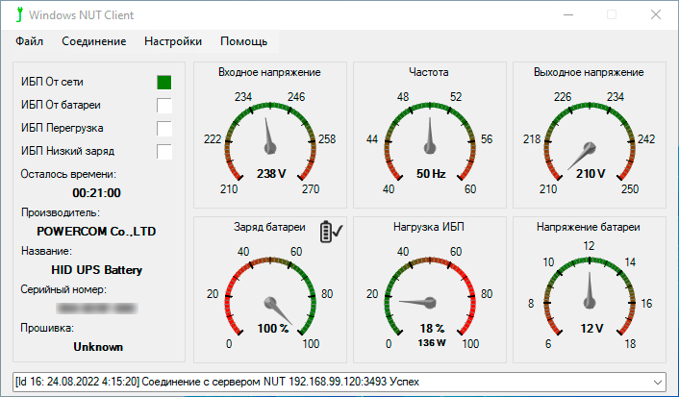Close the Windows NUT Client window

tap(656, 14)
